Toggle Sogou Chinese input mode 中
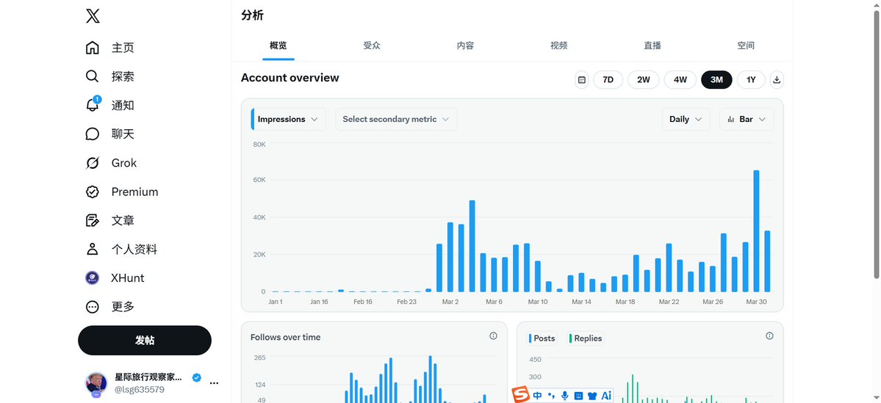The image size is (881, 403). pyautogui.click(x=538, y=396)
